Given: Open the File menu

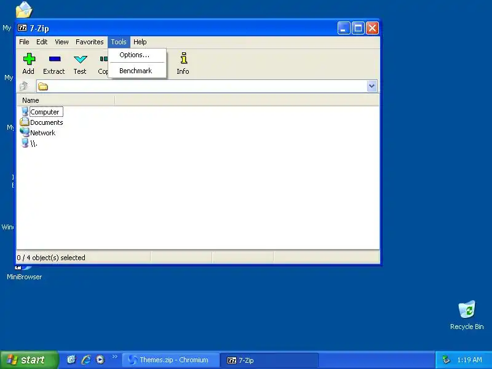Looking at the screenshot, I should point(24,42).
